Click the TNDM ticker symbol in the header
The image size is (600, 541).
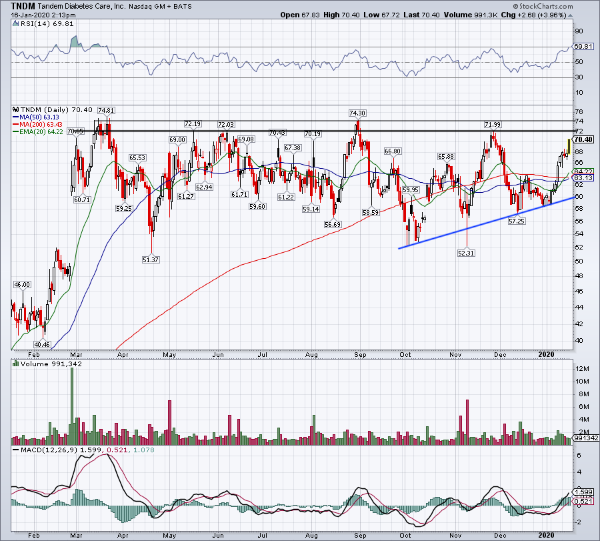[x=23, y=6]
